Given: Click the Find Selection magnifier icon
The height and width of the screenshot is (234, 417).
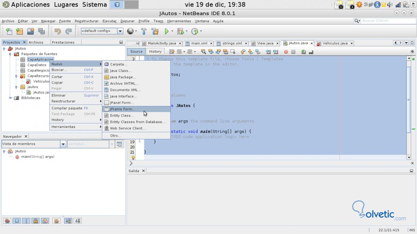Looking at the screenshot, I should coord(204,52).
